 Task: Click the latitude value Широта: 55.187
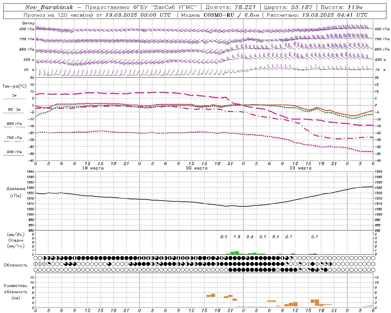tap(288, 7)
